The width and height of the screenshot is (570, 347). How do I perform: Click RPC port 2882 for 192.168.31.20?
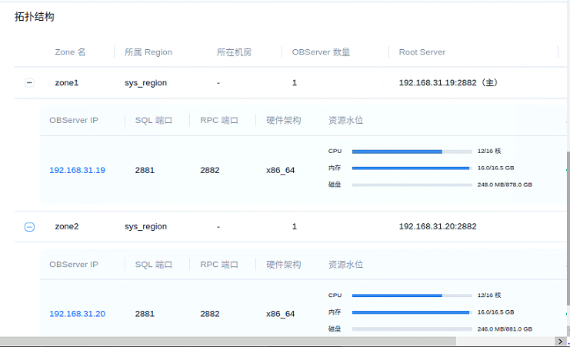click(x=210, y=314)
